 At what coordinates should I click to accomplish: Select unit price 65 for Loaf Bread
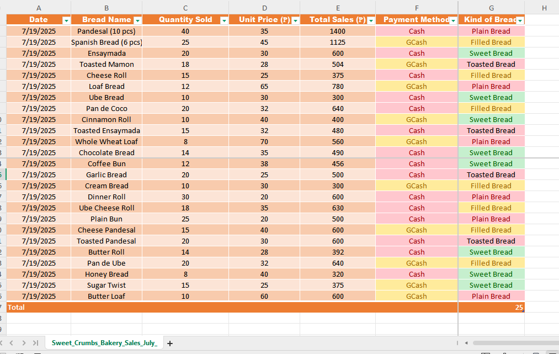(x=264, y=86)
